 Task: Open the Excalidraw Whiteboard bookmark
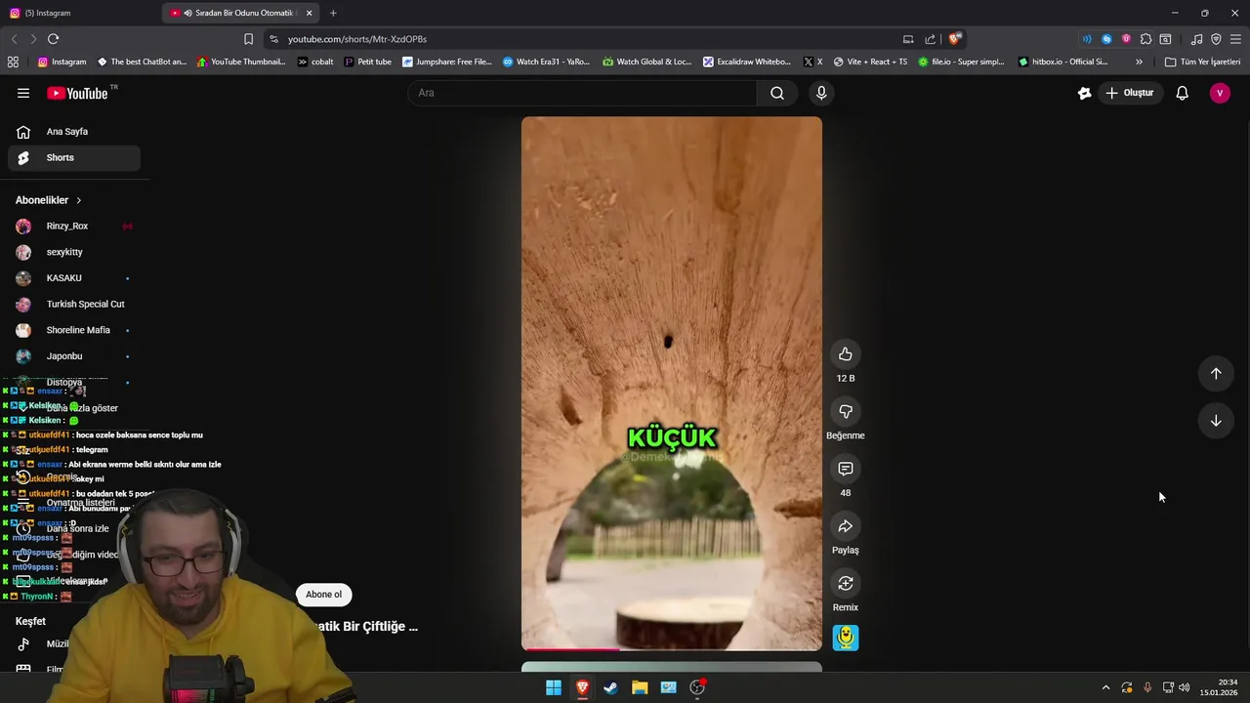point(746,62)
